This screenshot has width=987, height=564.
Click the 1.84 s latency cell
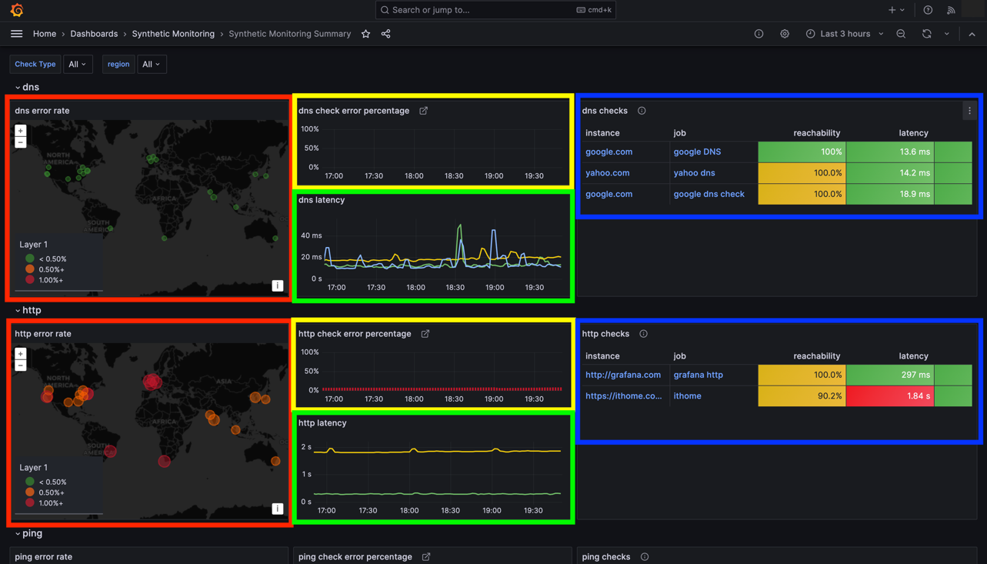click(890, 396)
